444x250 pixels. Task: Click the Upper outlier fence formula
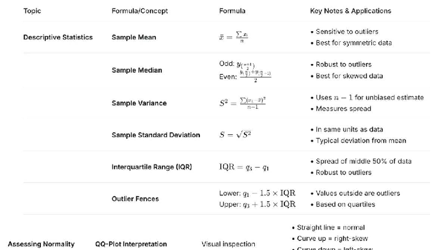coord(257,205)
